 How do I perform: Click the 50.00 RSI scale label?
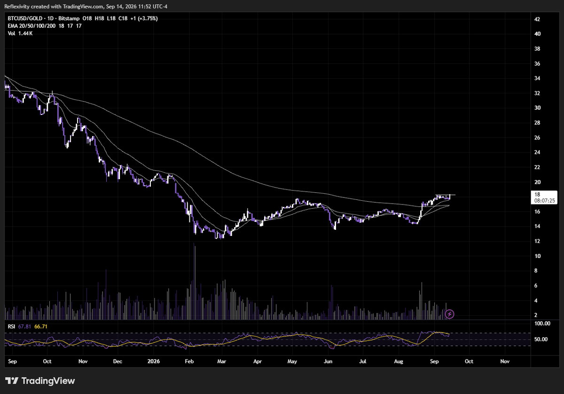pos(540,339)
